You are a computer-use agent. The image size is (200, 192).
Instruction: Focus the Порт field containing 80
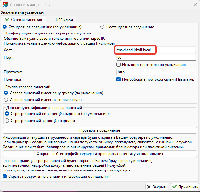click(156, 57)
